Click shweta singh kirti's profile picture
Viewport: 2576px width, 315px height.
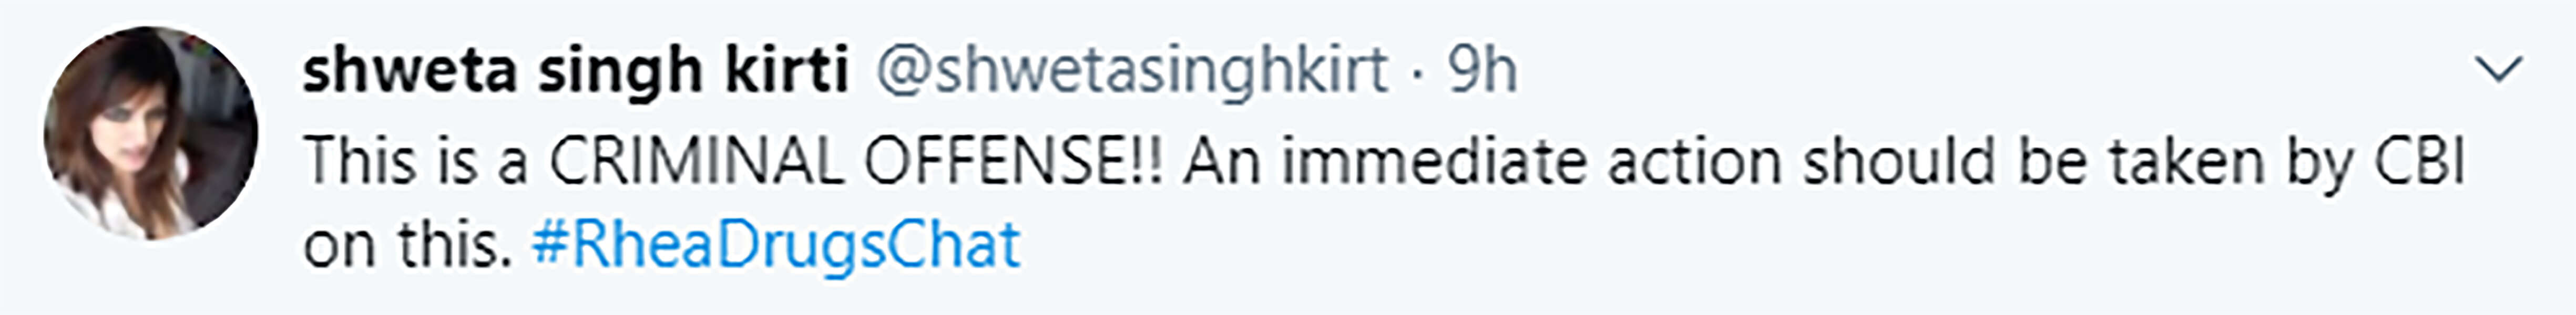coord(150,133)
